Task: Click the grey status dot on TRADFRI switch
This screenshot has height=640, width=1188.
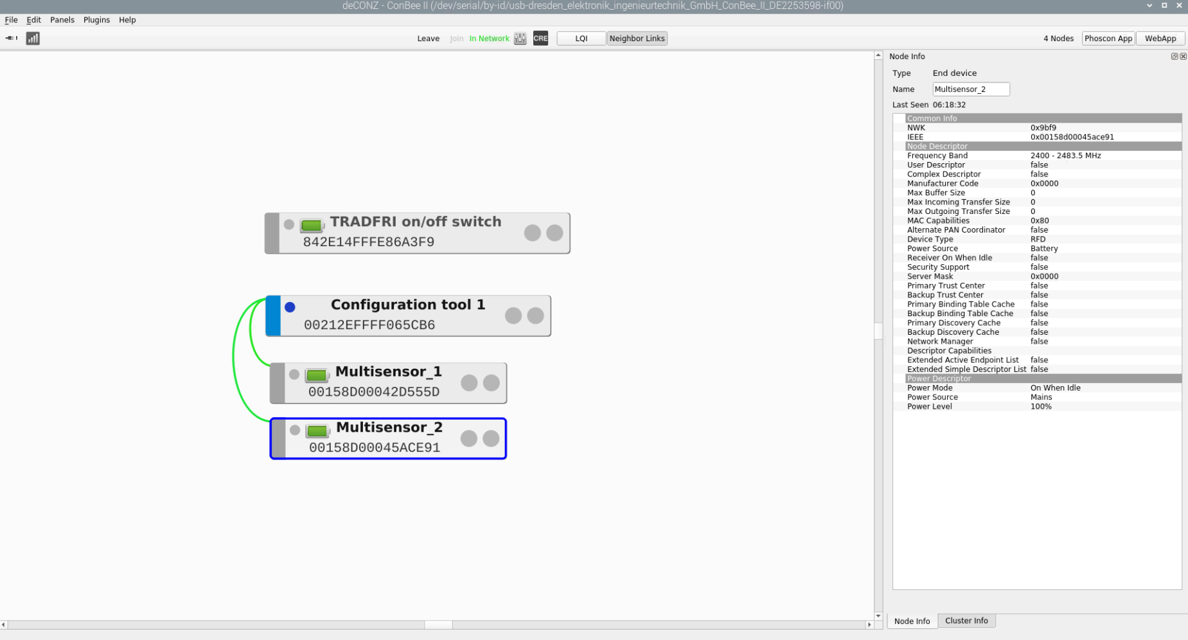Action: click(289, 224)
